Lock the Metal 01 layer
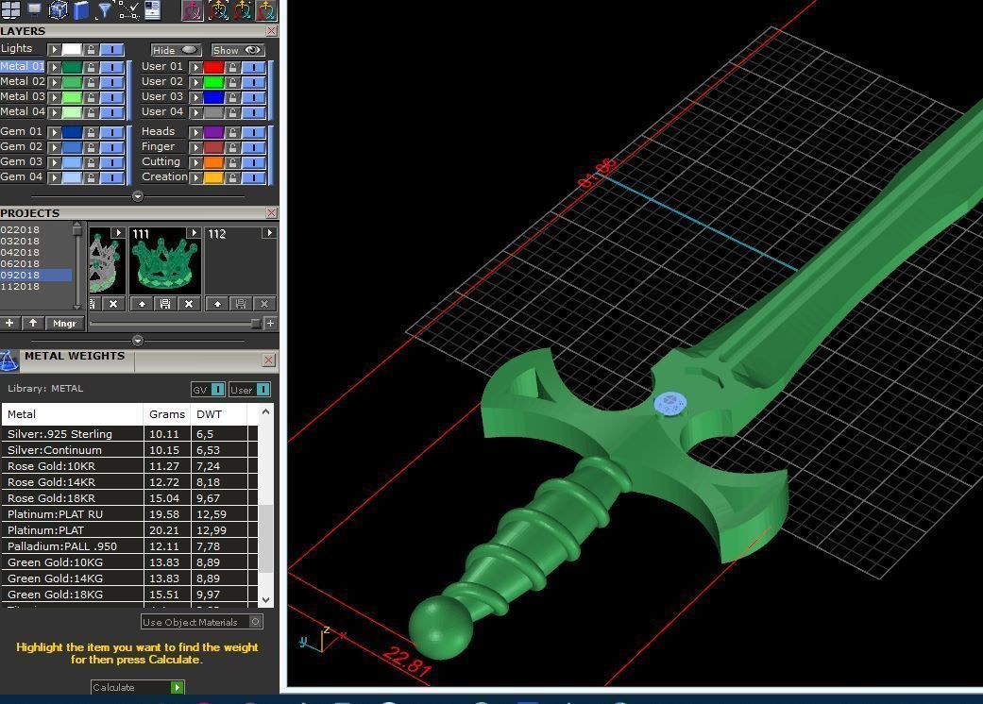The height and width of the screenshot is (704, 983). [91, 68]
